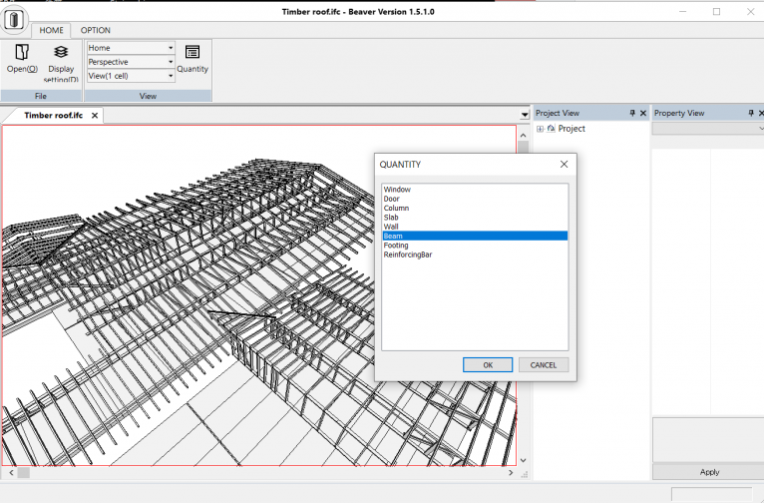Open the Perspective projection dropdown
The width and height of the screenshot is (764, 503).
click(171, 62)
